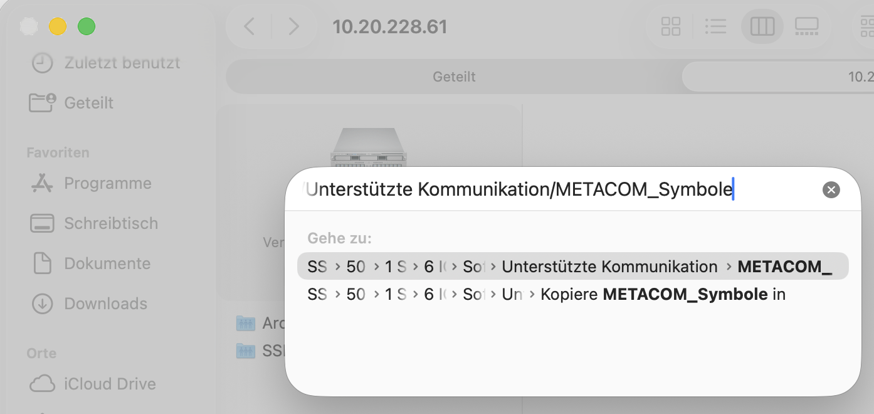Open Zuletzt benutzt in sidebar
The image size is (874, 414).
pyautogui.click(x=122, y=63)
